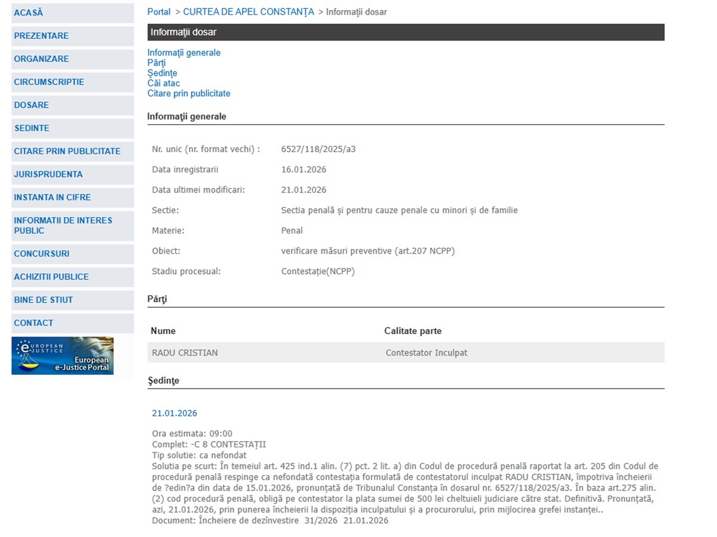Open INFORMATII DE INTERES PUBLIC item
The width and height of the screenshot is (717, 537).
pos(72,226)
